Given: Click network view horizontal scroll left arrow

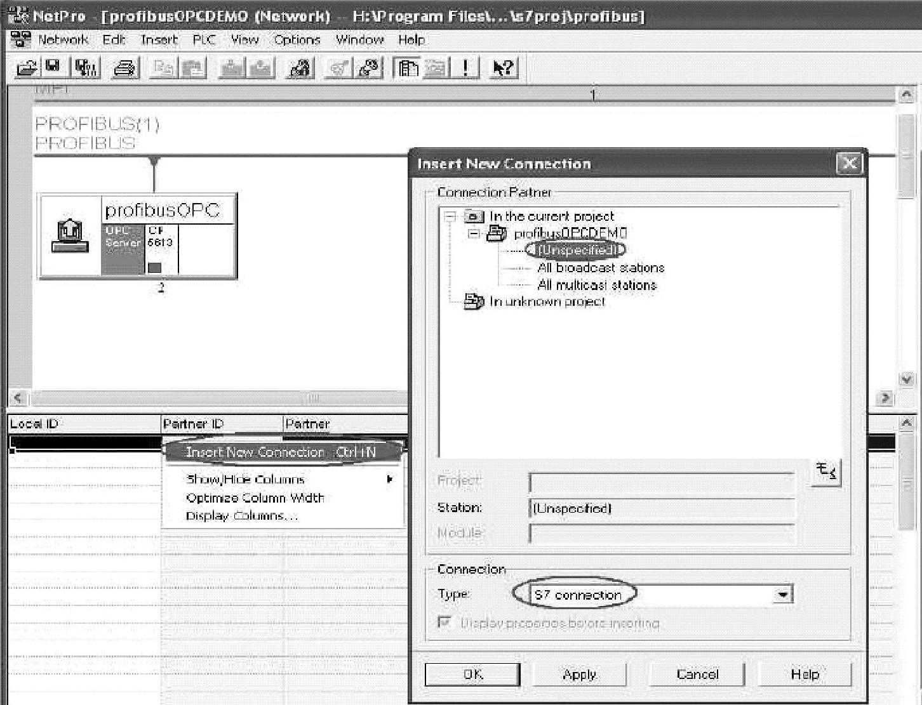Looking at the screenshot, I should tap(18, 399).
